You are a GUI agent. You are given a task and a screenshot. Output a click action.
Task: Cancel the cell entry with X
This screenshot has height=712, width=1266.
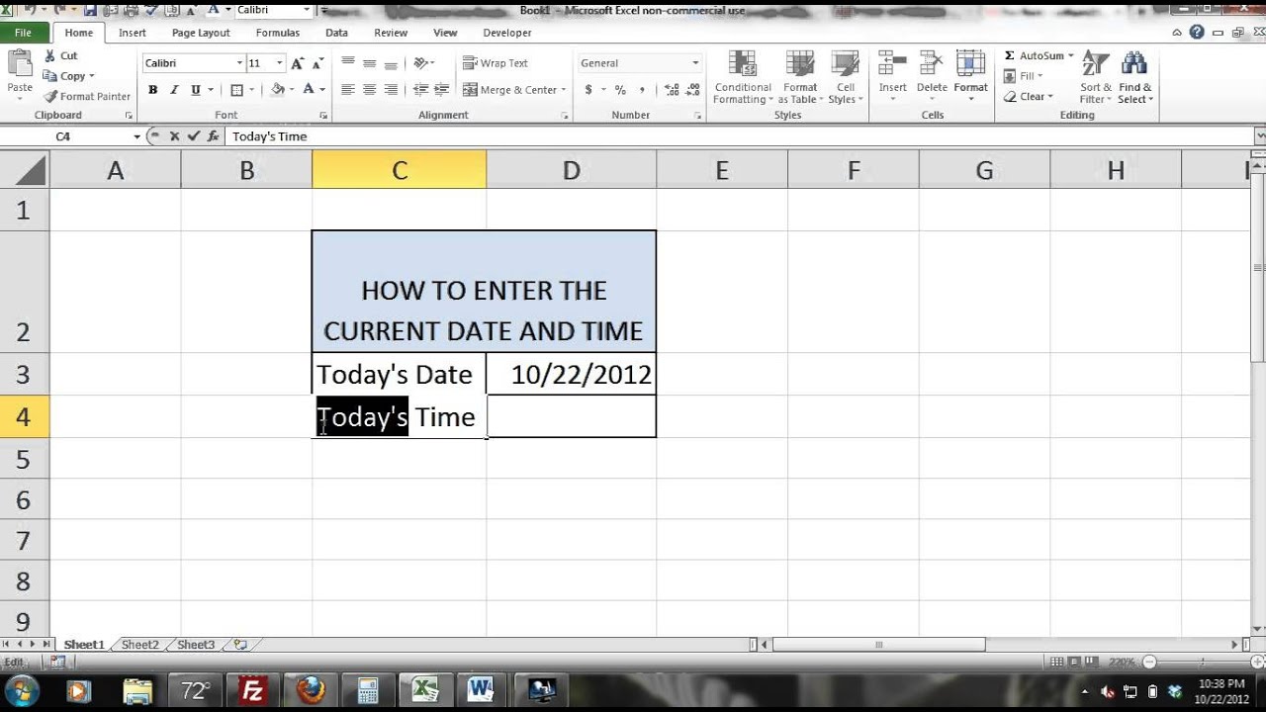[x=174, y=136]
